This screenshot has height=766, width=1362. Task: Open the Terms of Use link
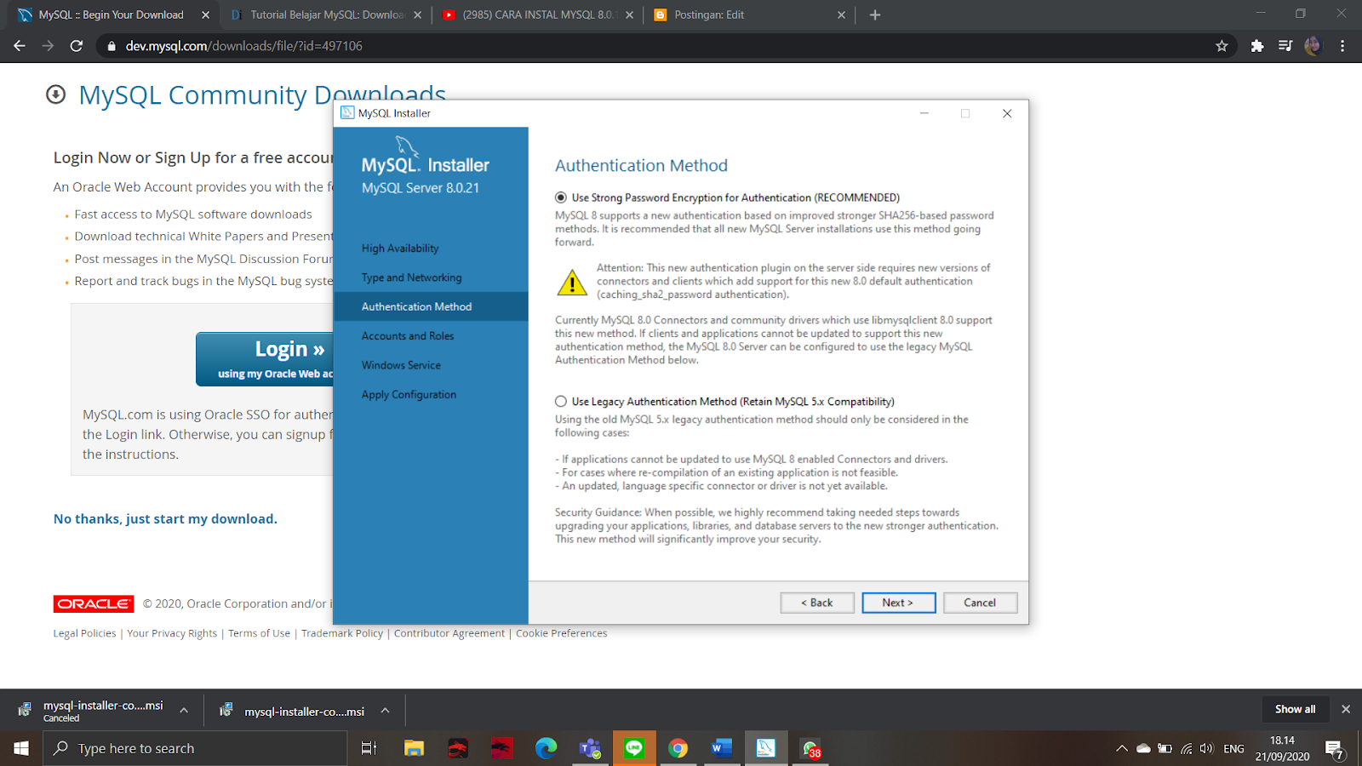point(259,633)
